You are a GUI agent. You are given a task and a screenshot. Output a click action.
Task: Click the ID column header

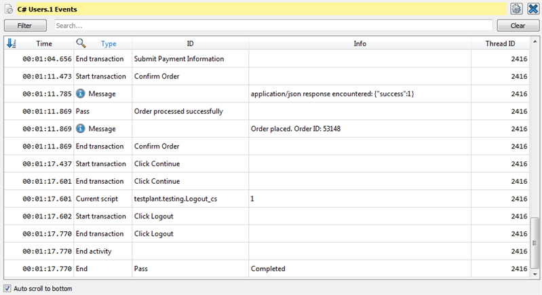tap(190, 43)
